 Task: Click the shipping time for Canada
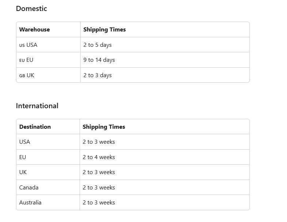click(99, 188)
